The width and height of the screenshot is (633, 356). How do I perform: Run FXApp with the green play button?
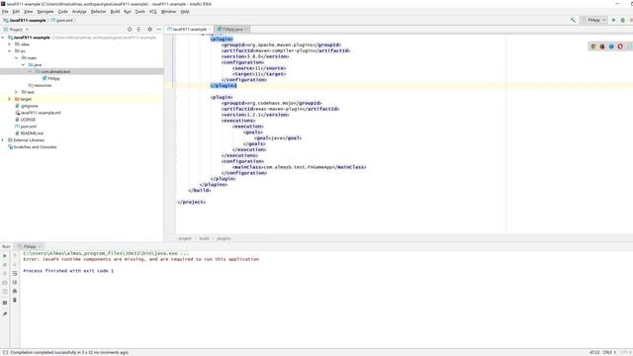coord(614,20)
